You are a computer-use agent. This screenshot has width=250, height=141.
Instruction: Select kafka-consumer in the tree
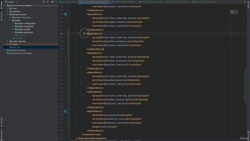(x=25, y=26)
